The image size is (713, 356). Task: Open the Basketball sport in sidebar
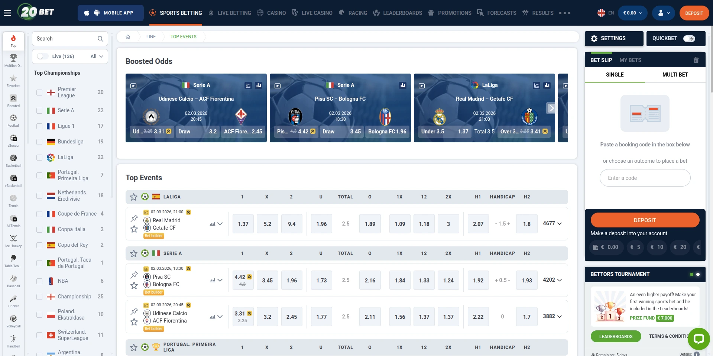tap(13, 161)
